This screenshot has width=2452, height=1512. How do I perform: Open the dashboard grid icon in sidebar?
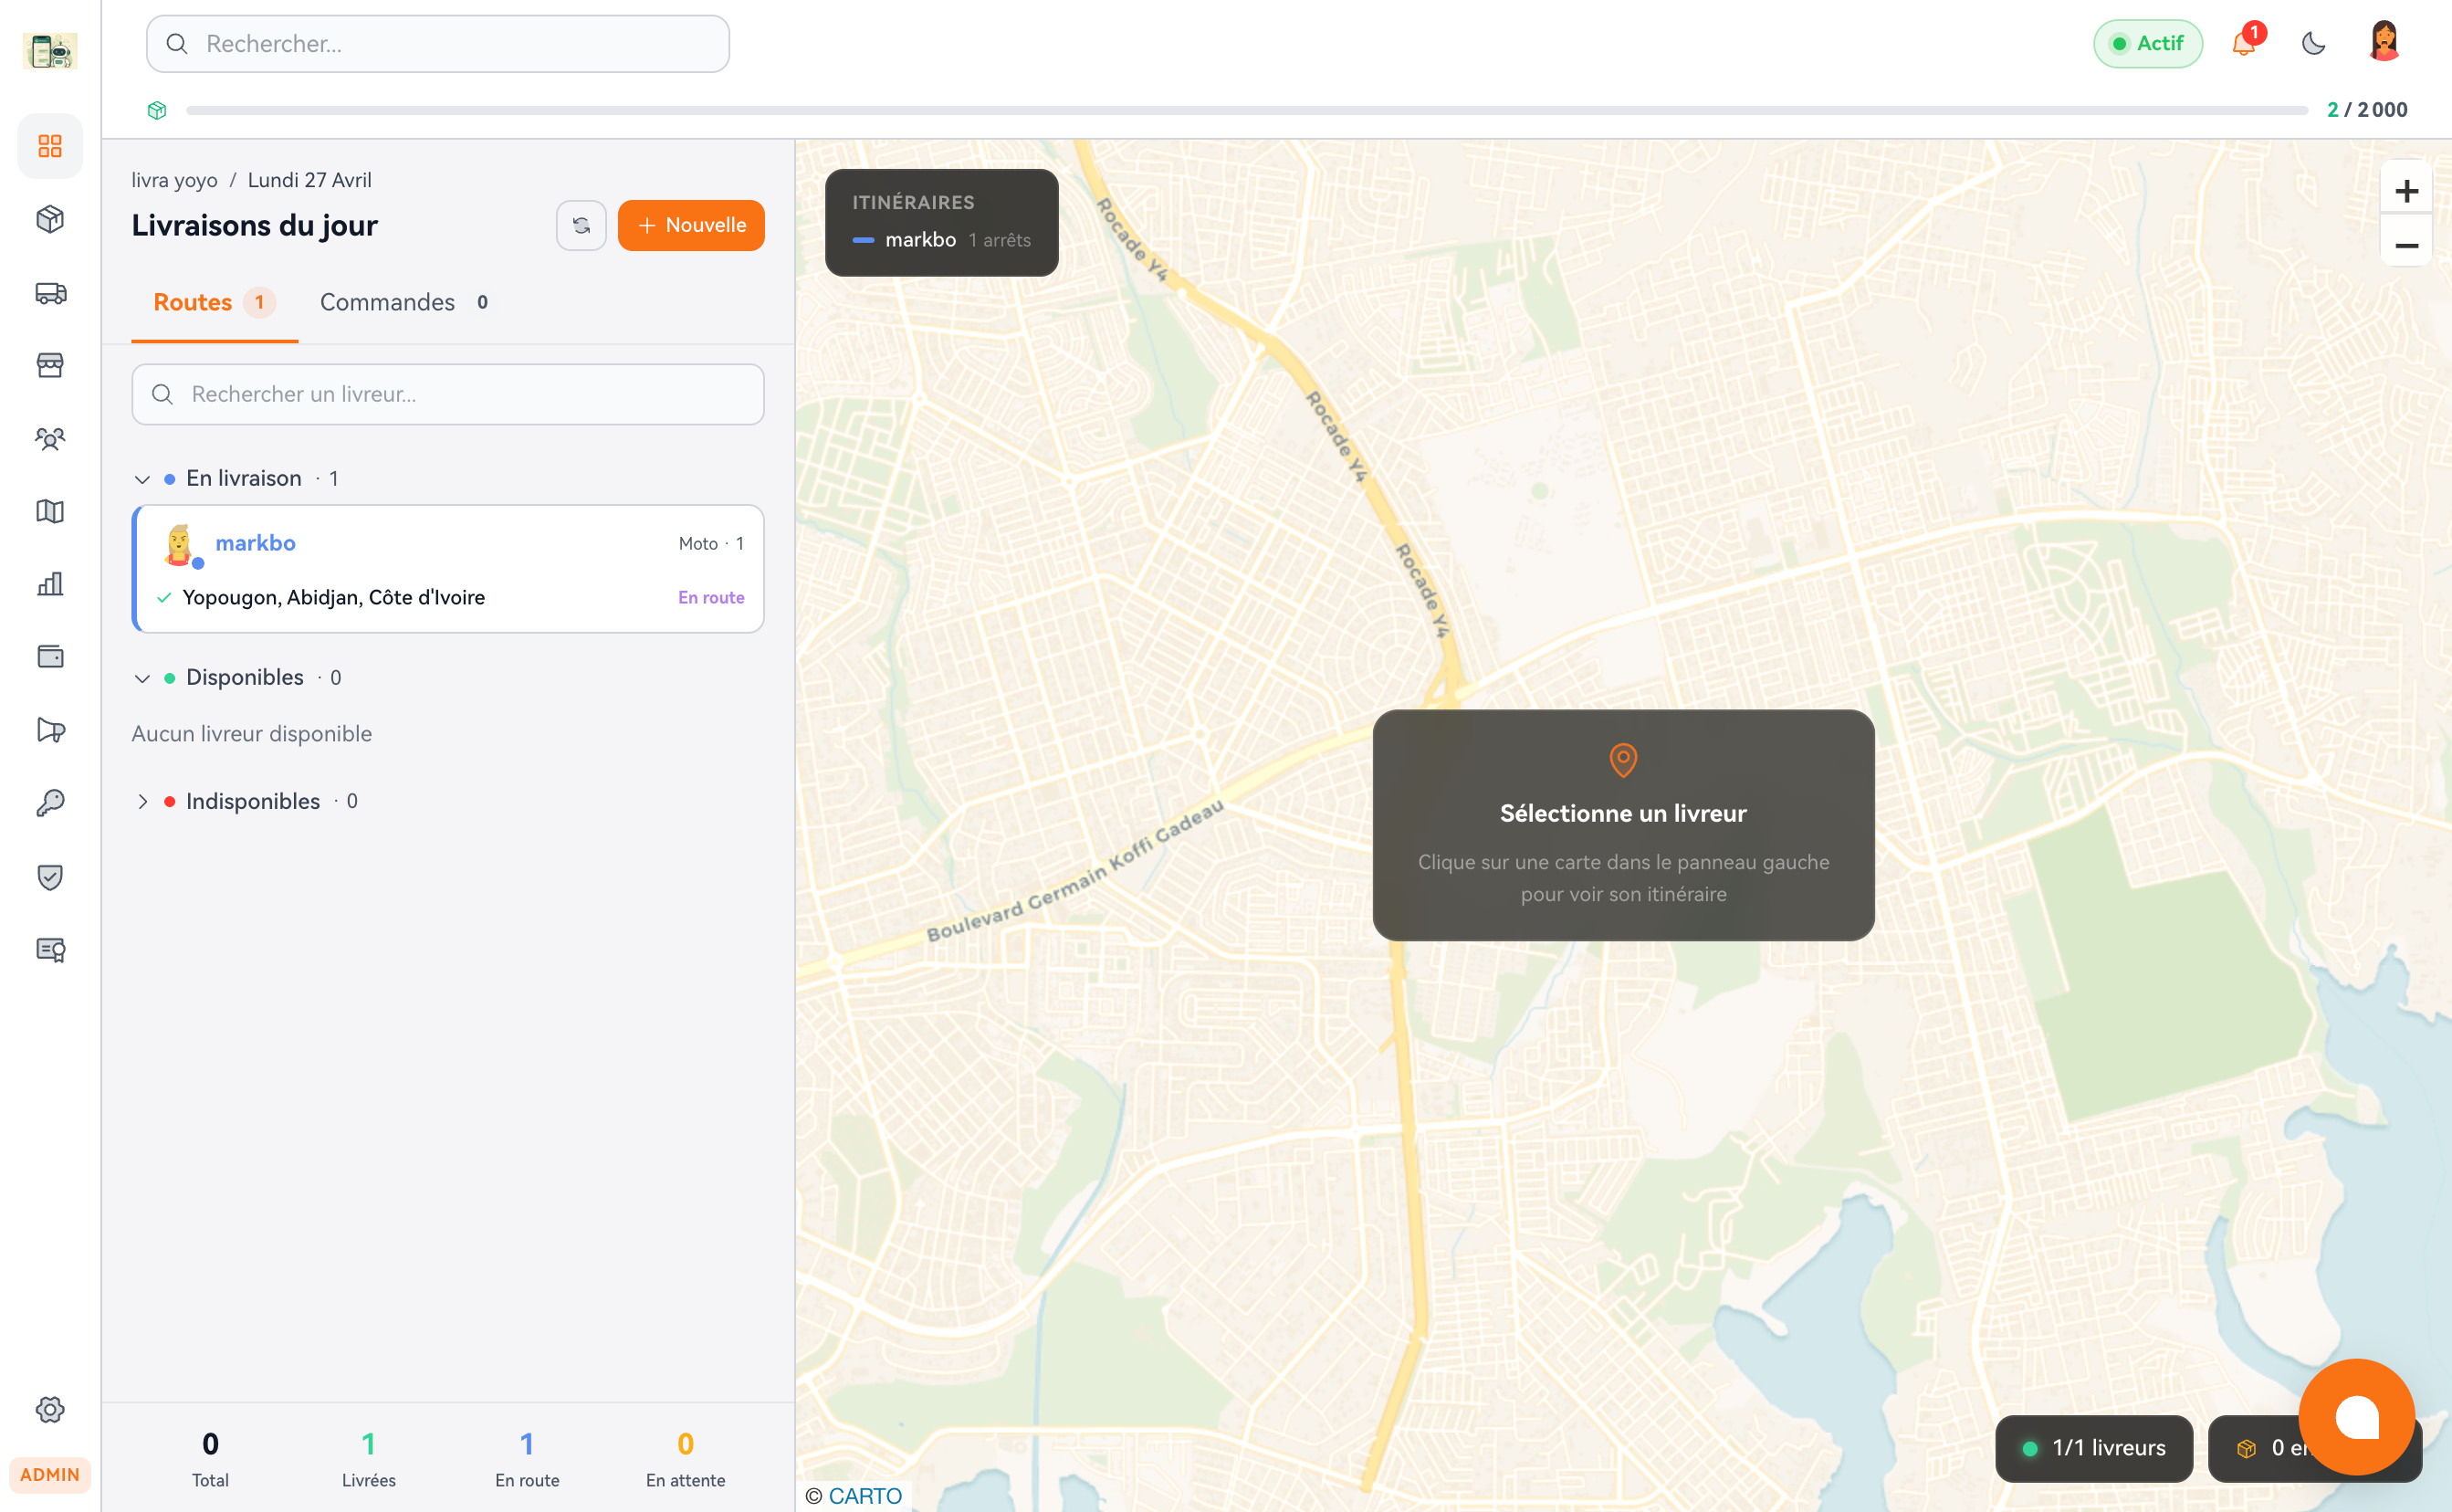coord(50,146)
